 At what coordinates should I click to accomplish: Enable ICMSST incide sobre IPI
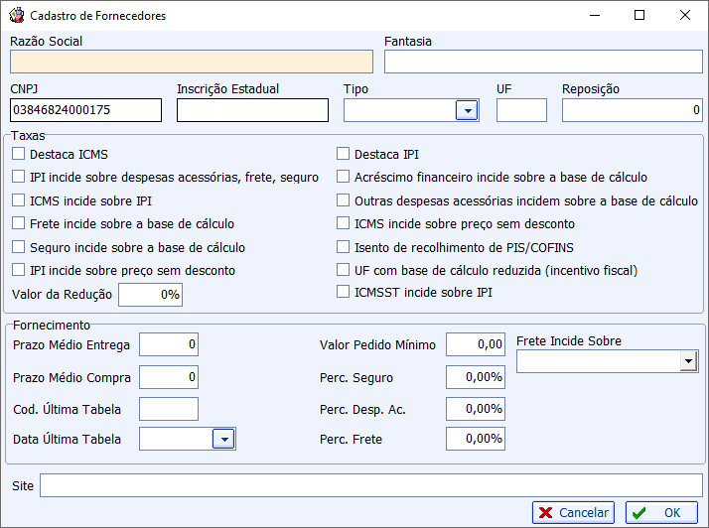344,292
